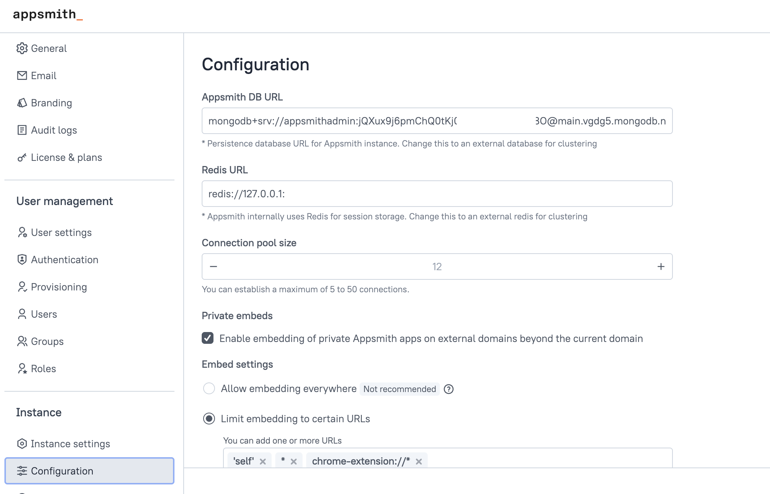The width and height of the screenshot is (770, 494).
Task: Remove the 'self' URL tag
Action: point(263,461)
